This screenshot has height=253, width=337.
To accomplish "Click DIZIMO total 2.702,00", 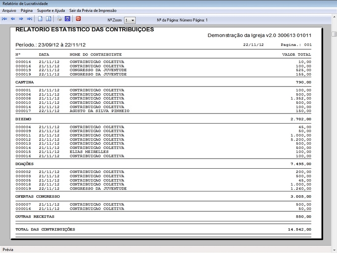I will (x=301, y=119).
